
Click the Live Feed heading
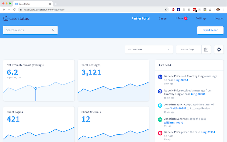tap(165, 65)
